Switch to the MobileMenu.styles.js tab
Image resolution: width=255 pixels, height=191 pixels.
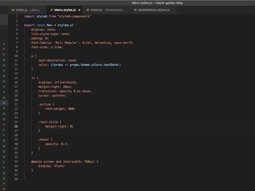click(153, 10)
